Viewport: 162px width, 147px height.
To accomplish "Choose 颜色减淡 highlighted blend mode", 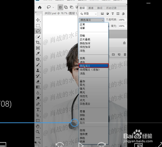I will tap(94, 66).
